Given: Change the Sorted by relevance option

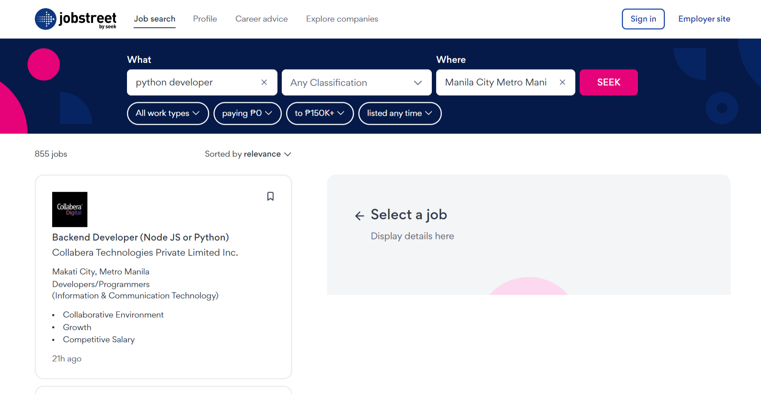Looking at the screenshot, I should coord(248,154).
